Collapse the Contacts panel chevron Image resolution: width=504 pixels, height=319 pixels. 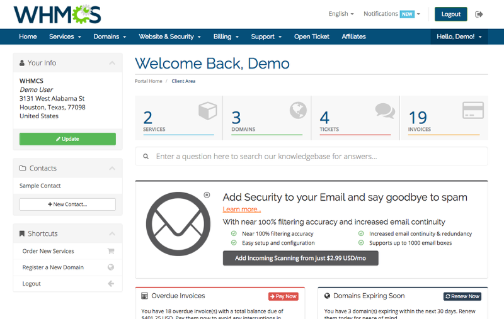(112, 168)
